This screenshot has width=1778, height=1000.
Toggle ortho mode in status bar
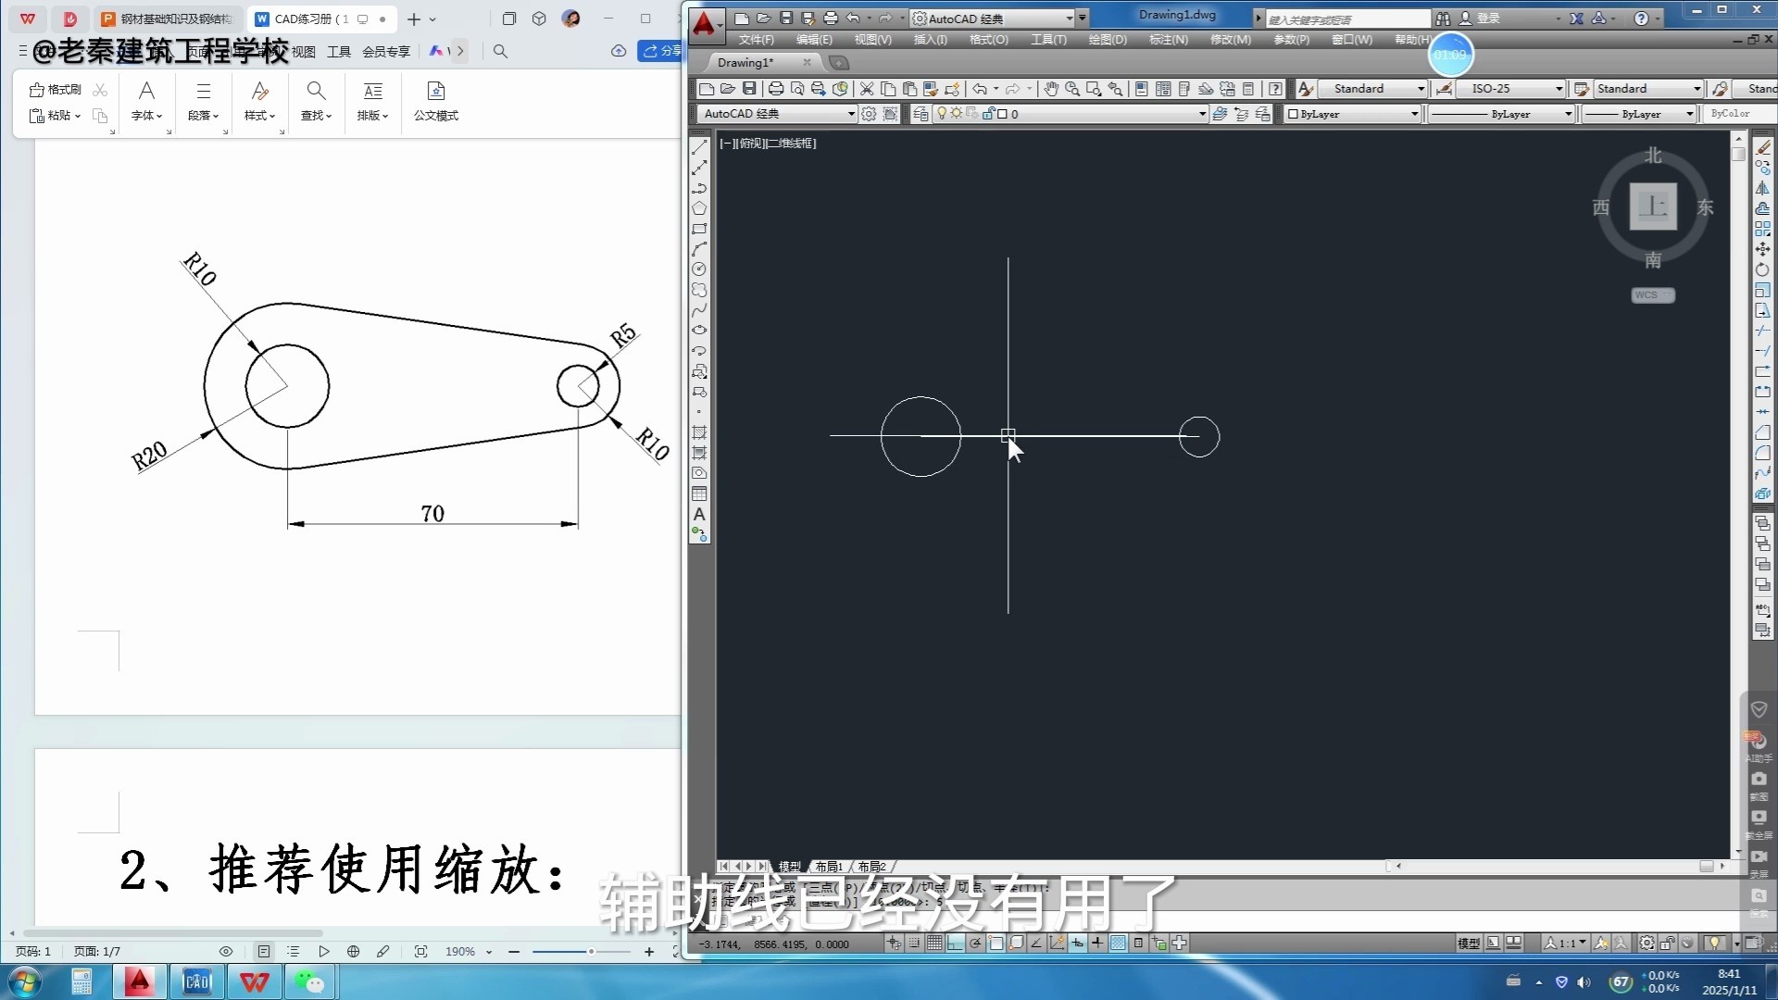tap(955, 944)
